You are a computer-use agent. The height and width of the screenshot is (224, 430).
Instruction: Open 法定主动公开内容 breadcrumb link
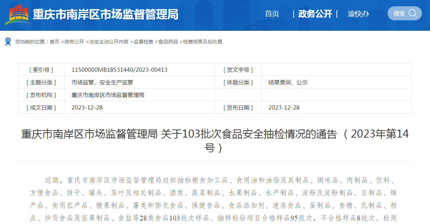tap(109, 42)
